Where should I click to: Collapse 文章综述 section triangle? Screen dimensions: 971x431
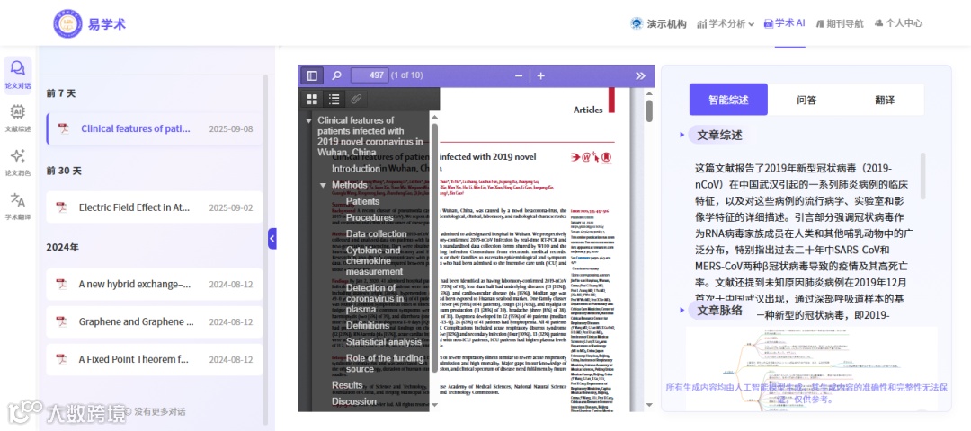[x=681, y=134]
